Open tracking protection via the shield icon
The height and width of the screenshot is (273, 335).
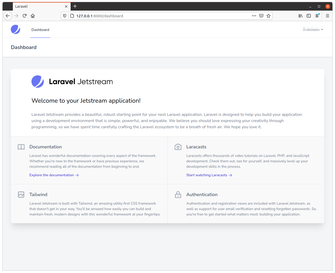[x=64, y=16]
